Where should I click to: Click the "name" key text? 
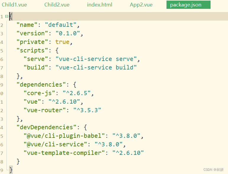[27, 25]
